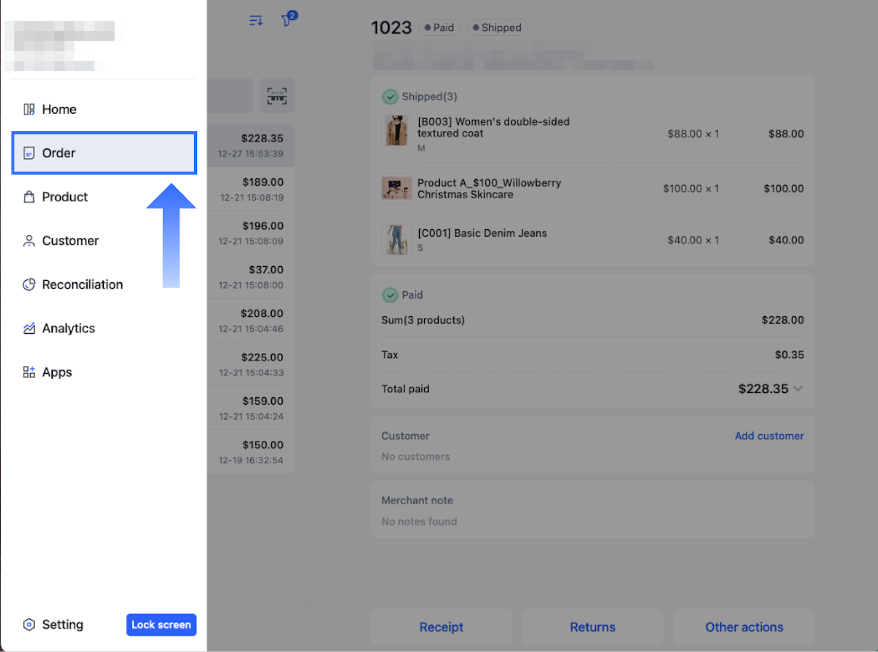The height and width of the screenshot is (652, 878).
Task: Select the $37.00 order in the list
Action: coord(251,277)
